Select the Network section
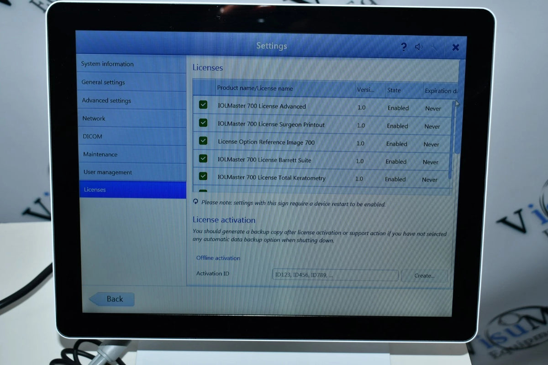The height and width of the screenshot is (365, 548). (x=132, y=118)
